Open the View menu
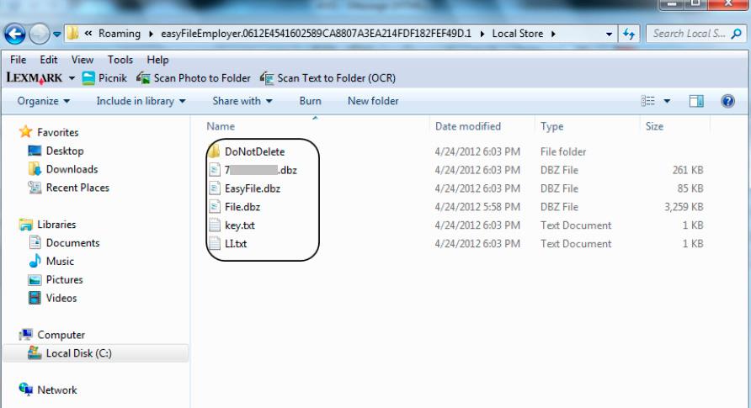The image size is (751, 408). point(83,61)
